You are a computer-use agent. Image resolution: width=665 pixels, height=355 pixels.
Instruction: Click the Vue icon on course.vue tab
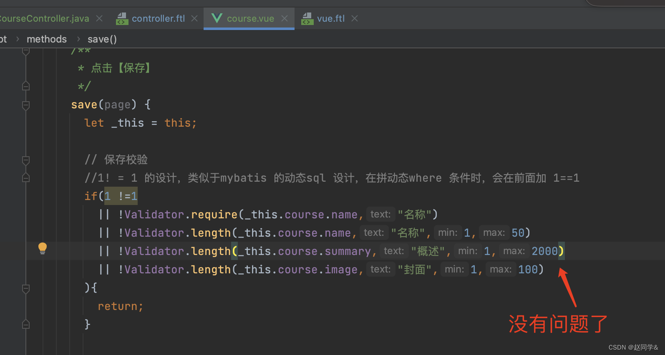coord(217,18)
